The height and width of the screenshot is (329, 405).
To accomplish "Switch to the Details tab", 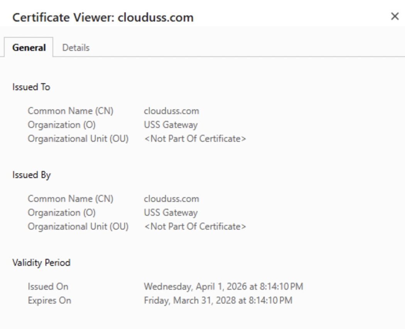I will point(76,48).
